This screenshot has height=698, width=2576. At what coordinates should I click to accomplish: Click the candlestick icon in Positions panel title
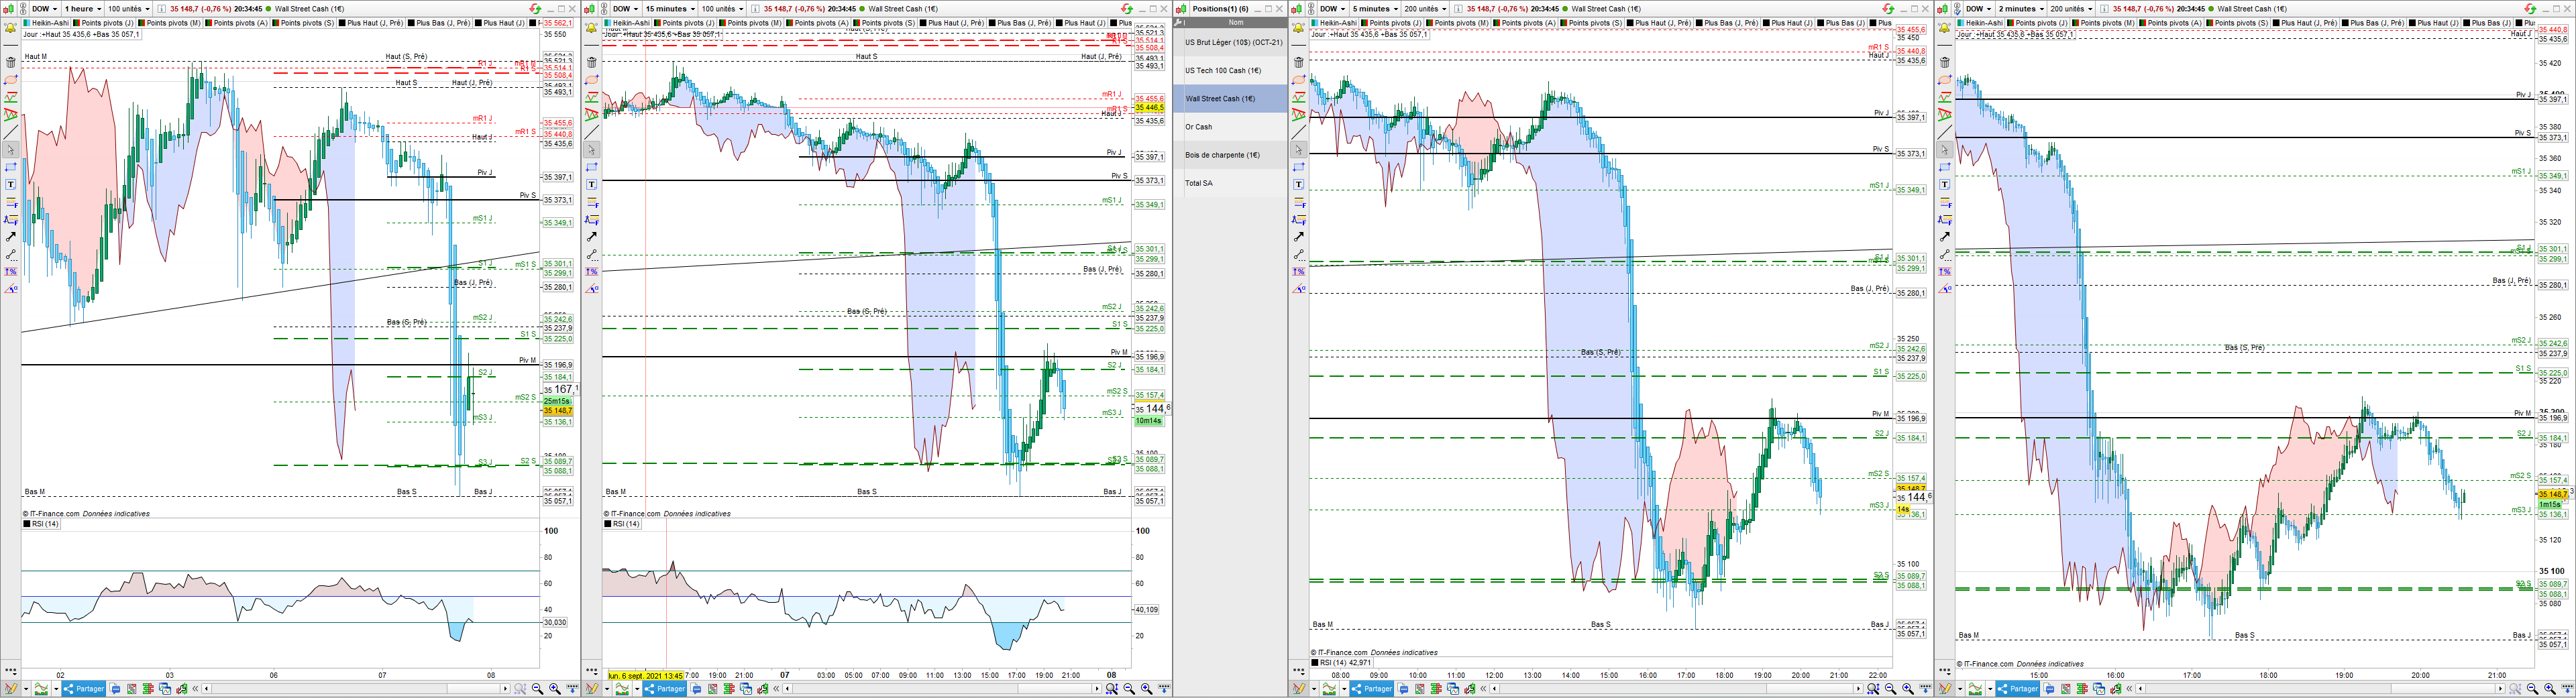click(1182, 9)
